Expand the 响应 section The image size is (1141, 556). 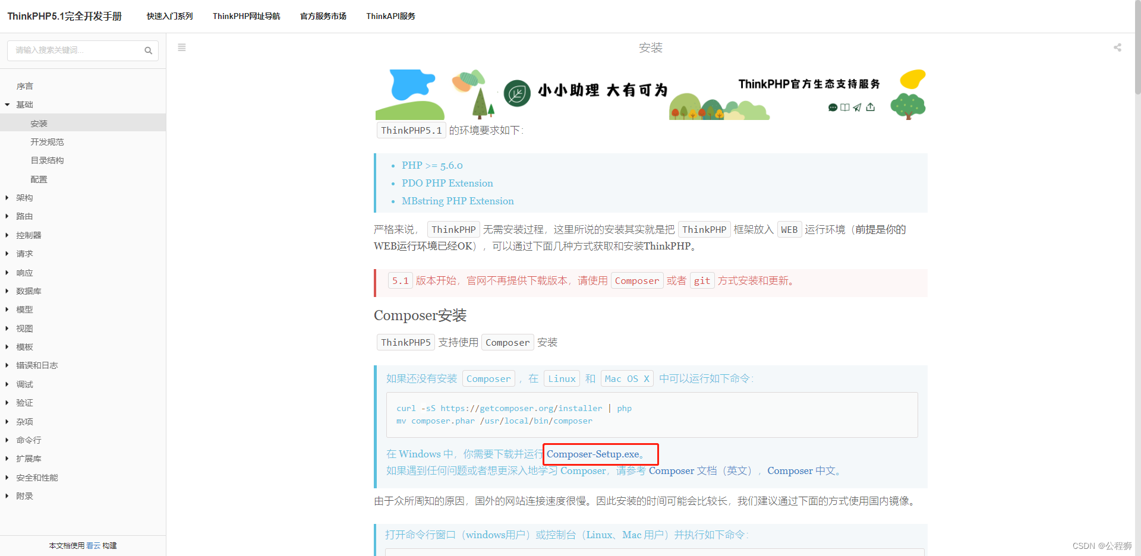pyautogui.click(x=7, y=273)
